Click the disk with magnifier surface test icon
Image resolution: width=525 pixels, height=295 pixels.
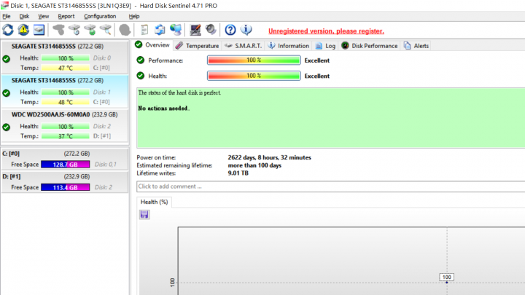click(106, 30)
